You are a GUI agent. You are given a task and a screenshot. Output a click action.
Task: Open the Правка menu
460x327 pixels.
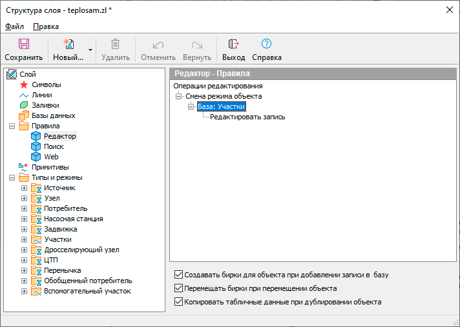tap(45, 26)
